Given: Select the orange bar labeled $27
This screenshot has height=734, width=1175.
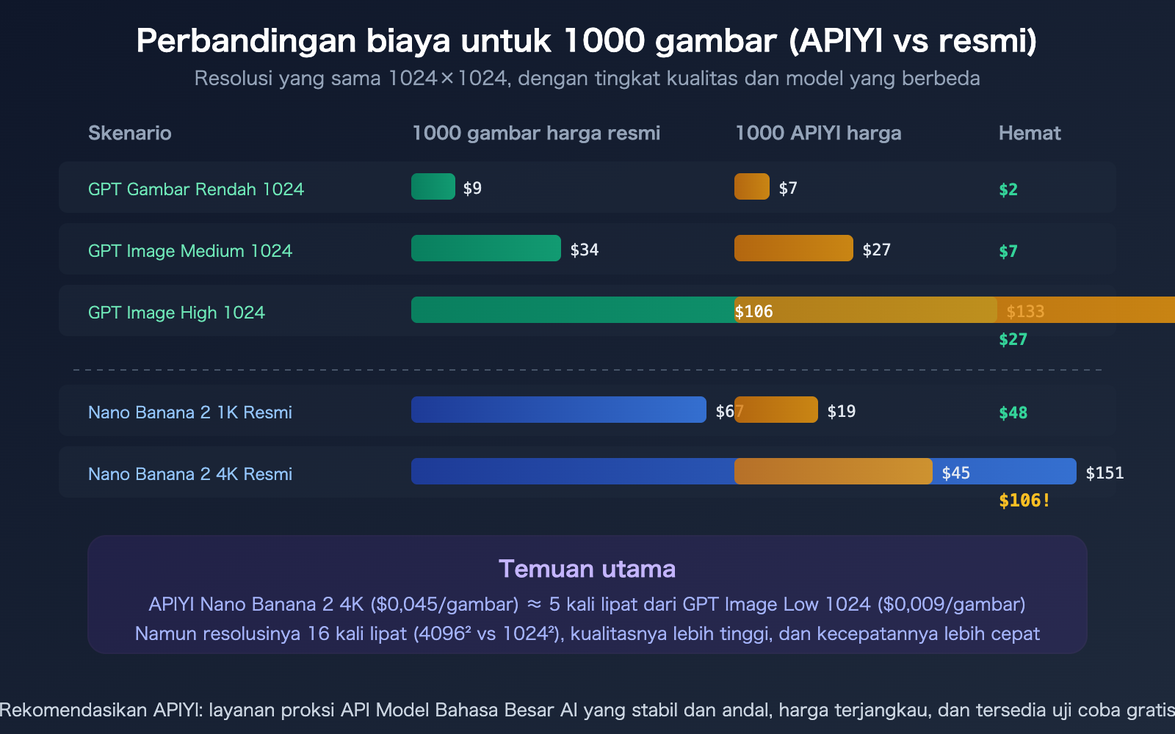Looking at the screenshot, I should pos(793,249).
